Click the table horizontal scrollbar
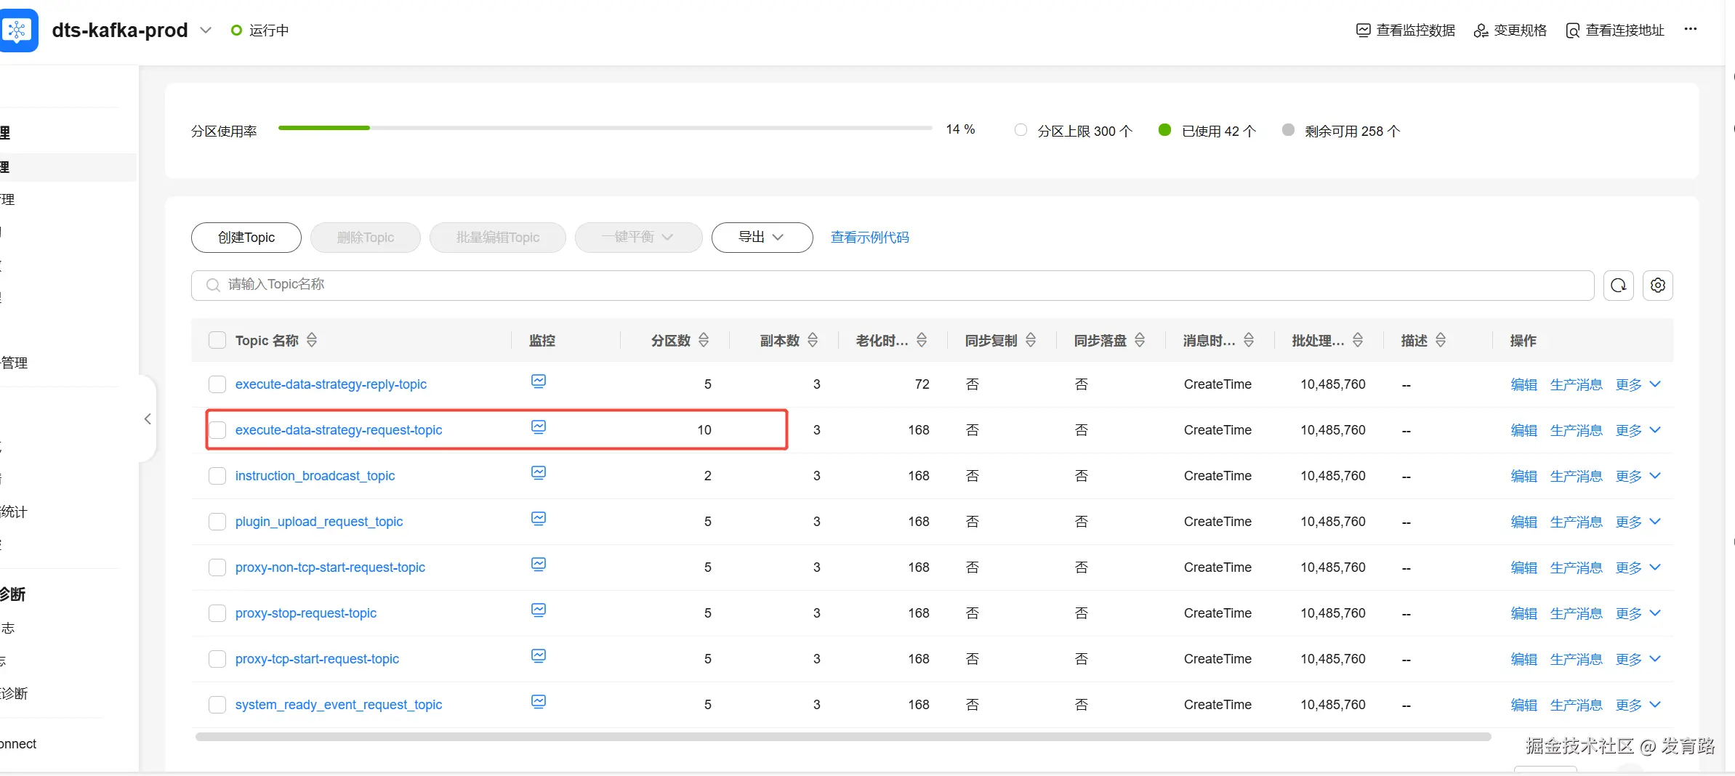Image resolution: width=1735 pixels, height=776 pixels. 843,737
